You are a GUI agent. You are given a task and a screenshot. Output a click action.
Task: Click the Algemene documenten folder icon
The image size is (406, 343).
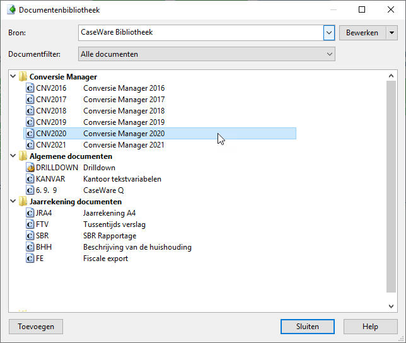23,156
